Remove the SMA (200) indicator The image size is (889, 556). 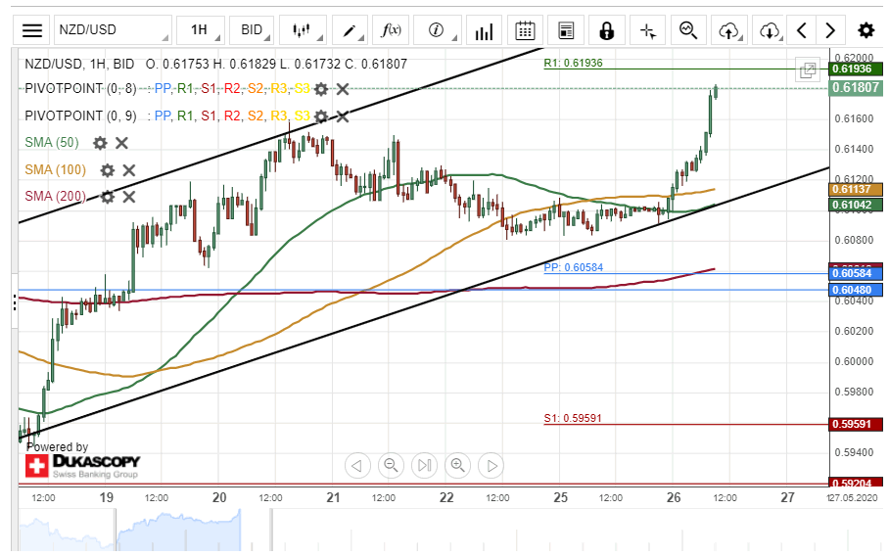tap(128, 197)
